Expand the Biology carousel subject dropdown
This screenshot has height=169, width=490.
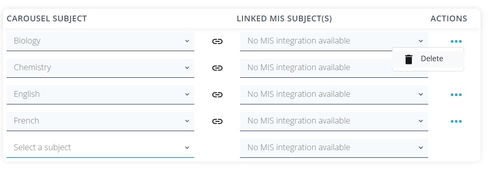(100, 41)
